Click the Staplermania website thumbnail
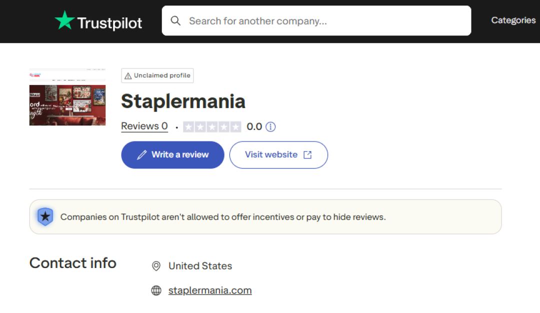 (x=67, y=97)
